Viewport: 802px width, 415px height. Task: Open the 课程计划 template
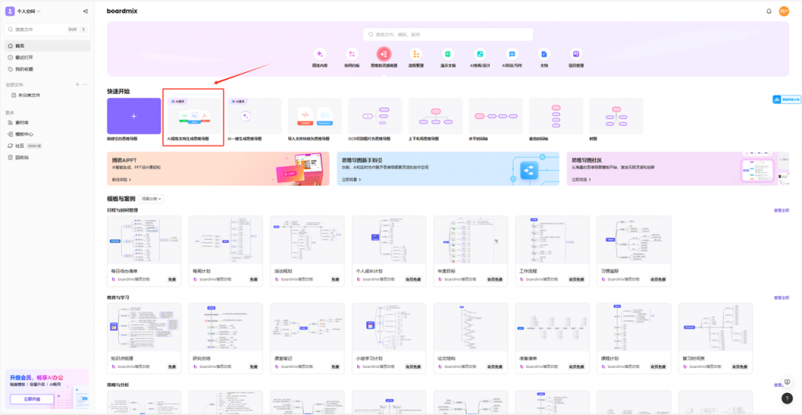click(x=634, y=338)
